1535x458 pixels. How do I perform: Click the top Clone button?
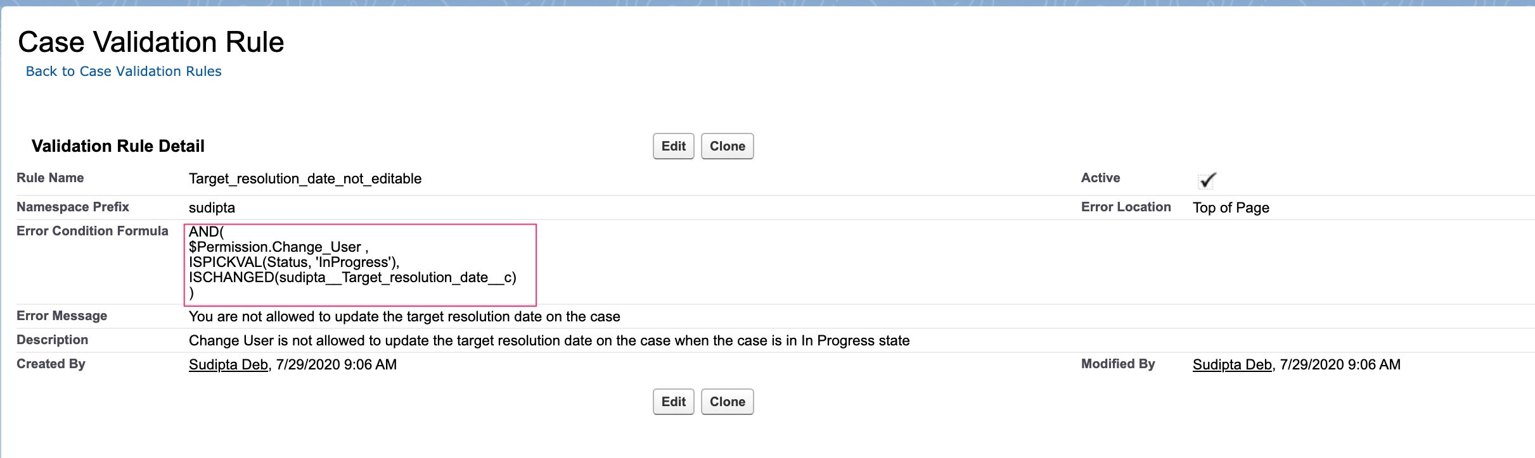tap(727, 145)
